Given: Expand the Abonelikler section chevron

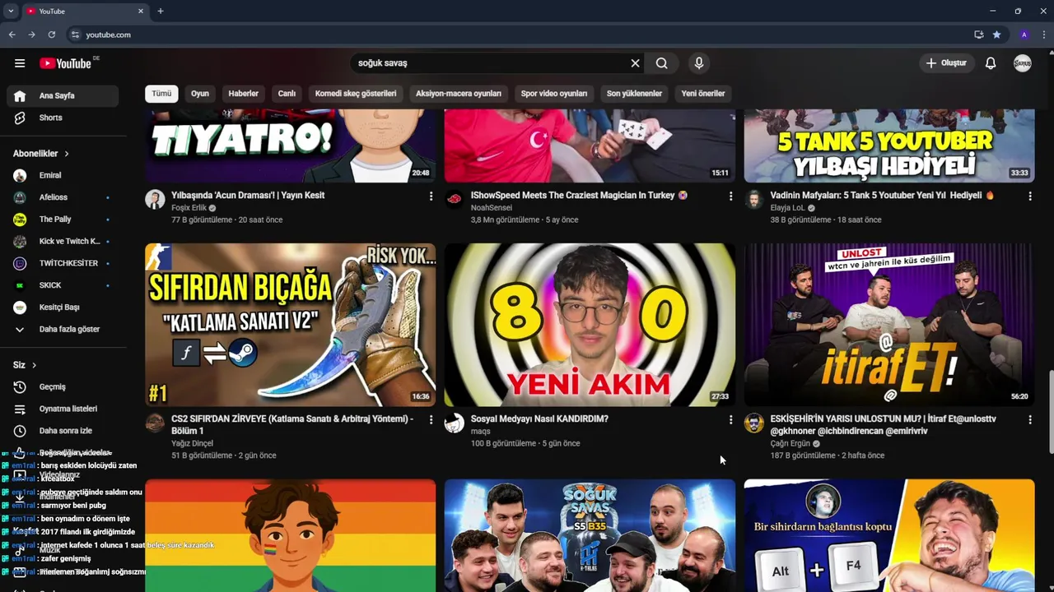Looking at the screenshot, I should point(67,154).
